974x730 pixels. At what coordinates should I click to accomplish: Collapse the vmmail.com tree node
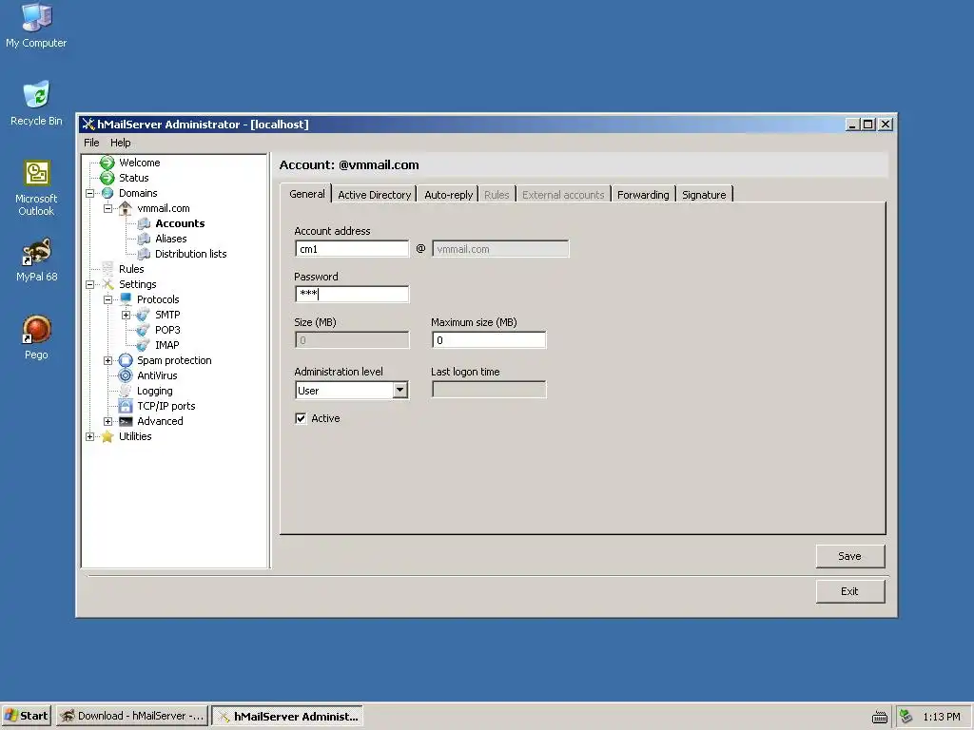coord(108,208)
